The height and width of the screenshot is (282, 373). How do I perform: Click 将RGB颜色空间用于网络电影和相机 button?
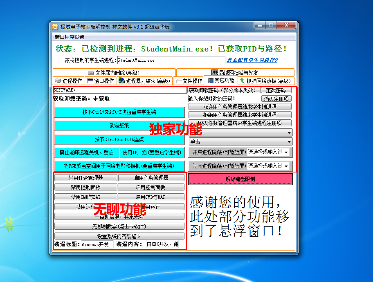pyautogui.click(x=119, y=166)
